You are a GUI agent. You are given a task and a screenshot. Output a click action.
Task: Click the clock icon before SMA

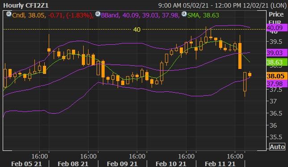pos(184,14)
